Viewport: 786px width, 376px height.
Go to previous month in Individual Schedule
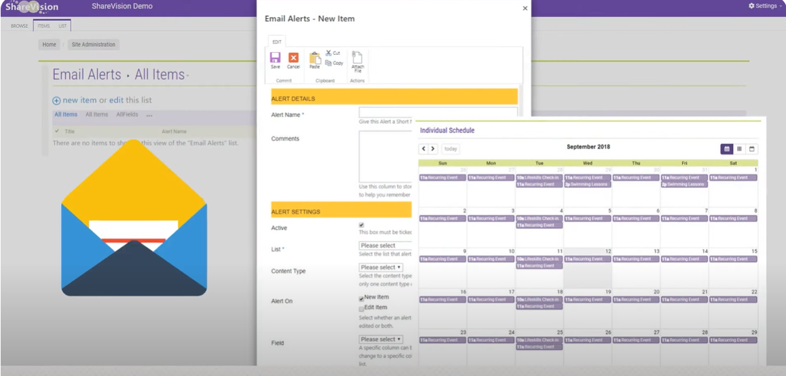point(424,149)
